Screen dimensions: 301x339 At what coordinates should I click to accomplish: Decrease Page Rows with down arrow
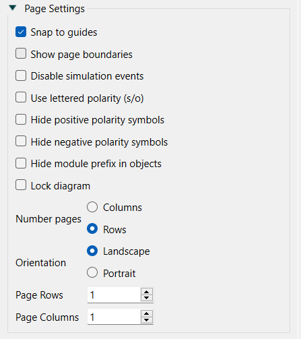[x=147, y=298]
